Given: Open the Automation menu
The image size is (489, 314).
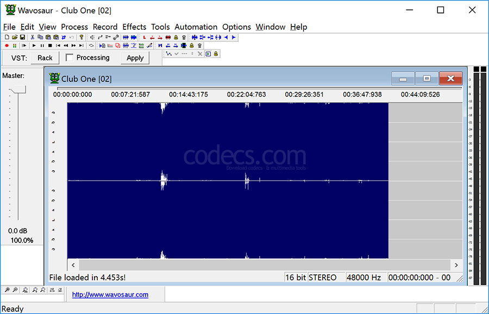Looking at the screenshot, I should 196,27.
